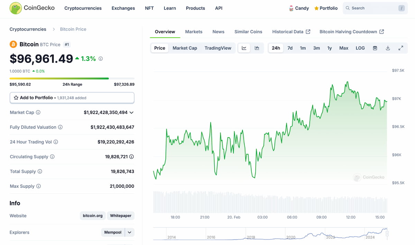Image resolution: width=415 pixels, height=245 pixels.
Task: Switch to Similar Coins tab
Action: click(x=248, y=31)
